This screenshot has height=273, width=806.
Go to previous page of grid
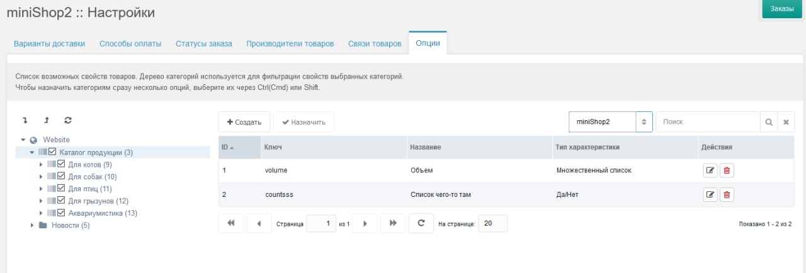259,223
